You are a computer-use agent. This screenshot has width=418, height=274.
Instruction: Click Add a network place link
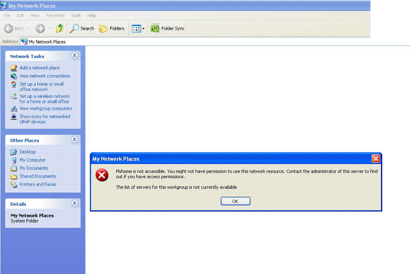39,68
